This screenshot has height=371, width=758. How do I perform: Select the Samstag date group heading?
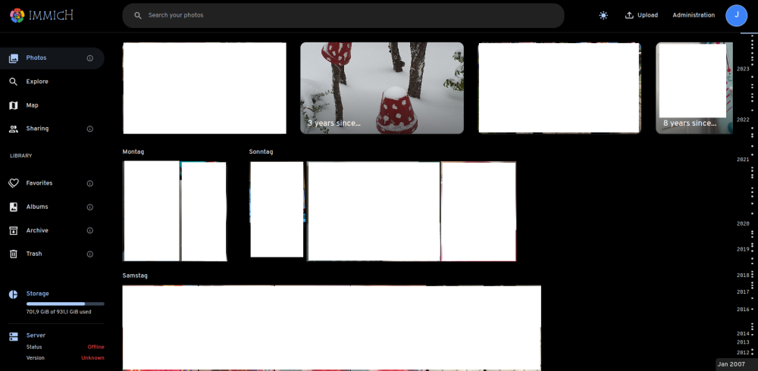[135, 276]
